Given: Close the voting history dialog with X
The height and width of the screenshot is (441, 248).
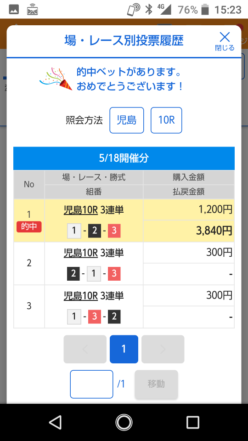Looking at the screenshot, I should (x=225, y=41).
